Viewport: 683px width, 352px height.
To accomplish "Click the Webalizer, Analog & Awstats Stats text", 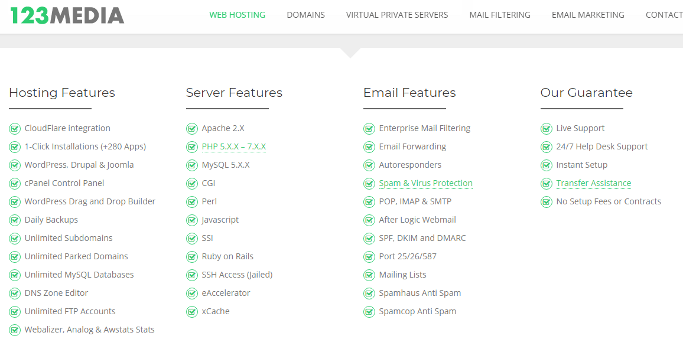I will (x=89, y=330).
